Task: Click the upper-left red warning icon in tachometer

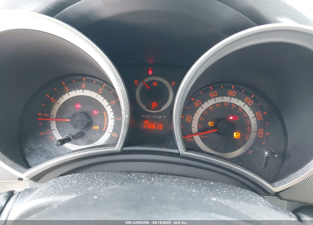Action: coord(78,106)
